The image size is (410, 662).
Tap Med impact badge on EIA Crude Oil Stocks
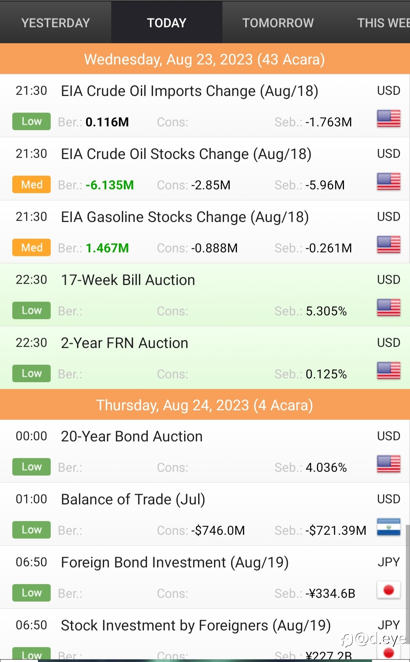point(32,185)
